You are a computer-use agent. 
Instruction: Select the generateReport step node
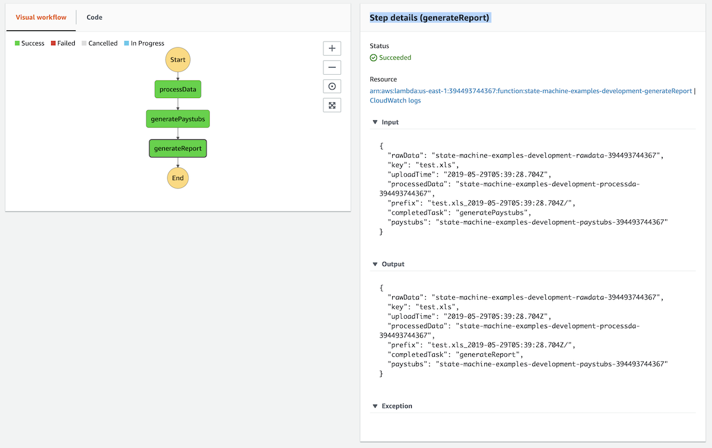click(x=178, y=148)
